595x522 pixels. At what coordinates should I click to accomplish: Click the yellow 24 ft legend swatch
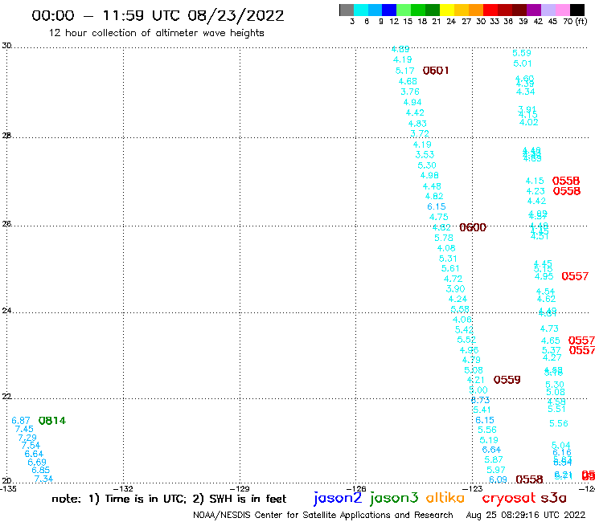tap(447, 10)
